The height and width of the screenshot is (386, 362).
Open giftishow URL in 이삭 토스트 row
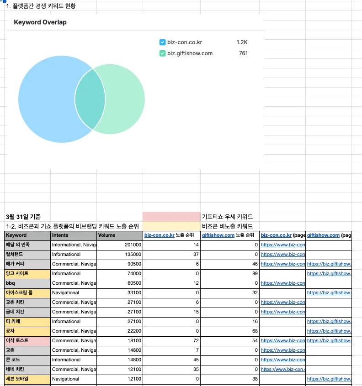[329, 341]
